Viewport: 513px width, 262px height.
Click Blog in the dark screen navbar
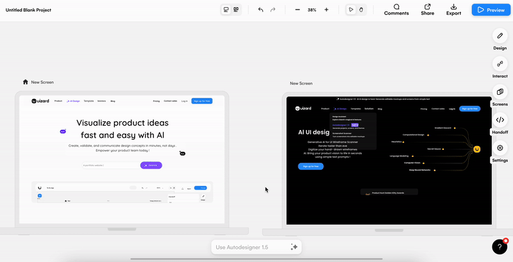[380, 109]
